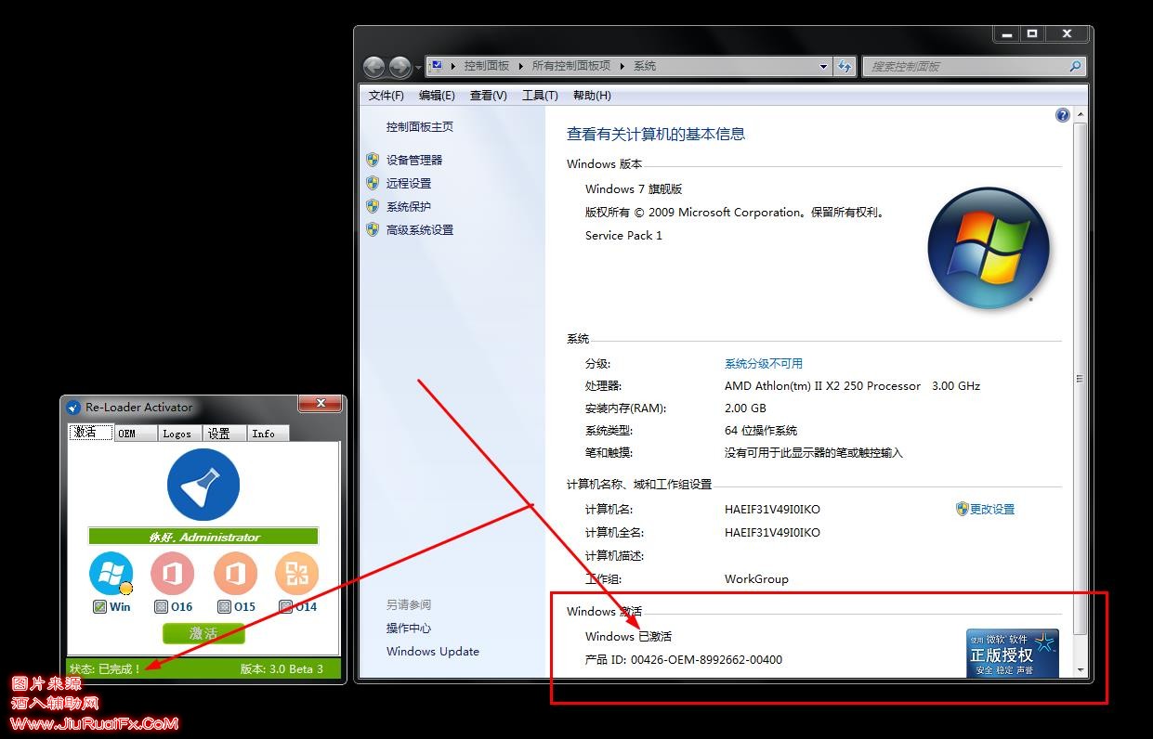Click the system window vertical scrollbar thumb
This screenshot has width=1153, height=739.
(1080, 378)
